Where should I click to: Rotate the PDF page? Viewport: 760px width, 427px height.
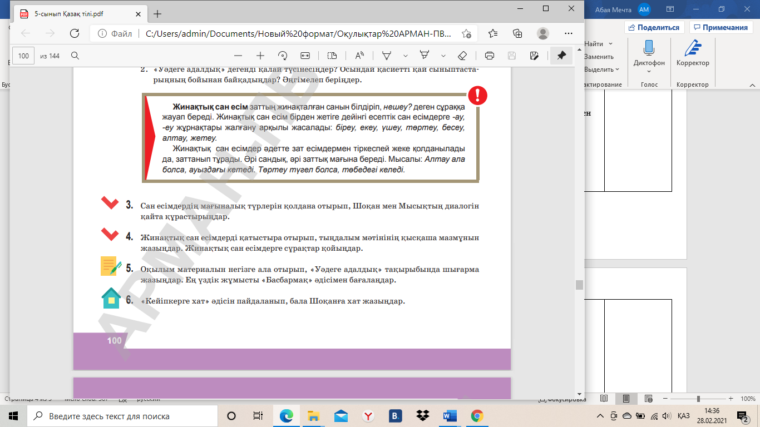(283, 56)
